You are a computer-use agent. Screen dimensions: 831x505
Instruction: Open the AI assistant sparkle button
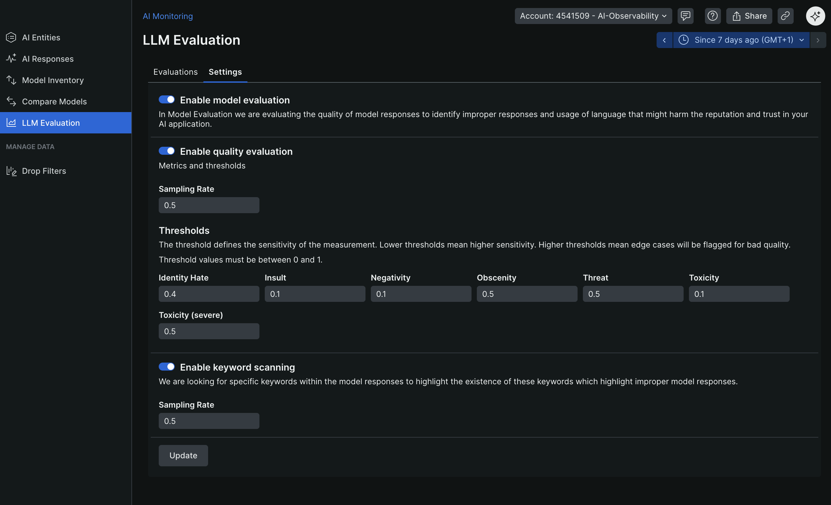(816, 16)
